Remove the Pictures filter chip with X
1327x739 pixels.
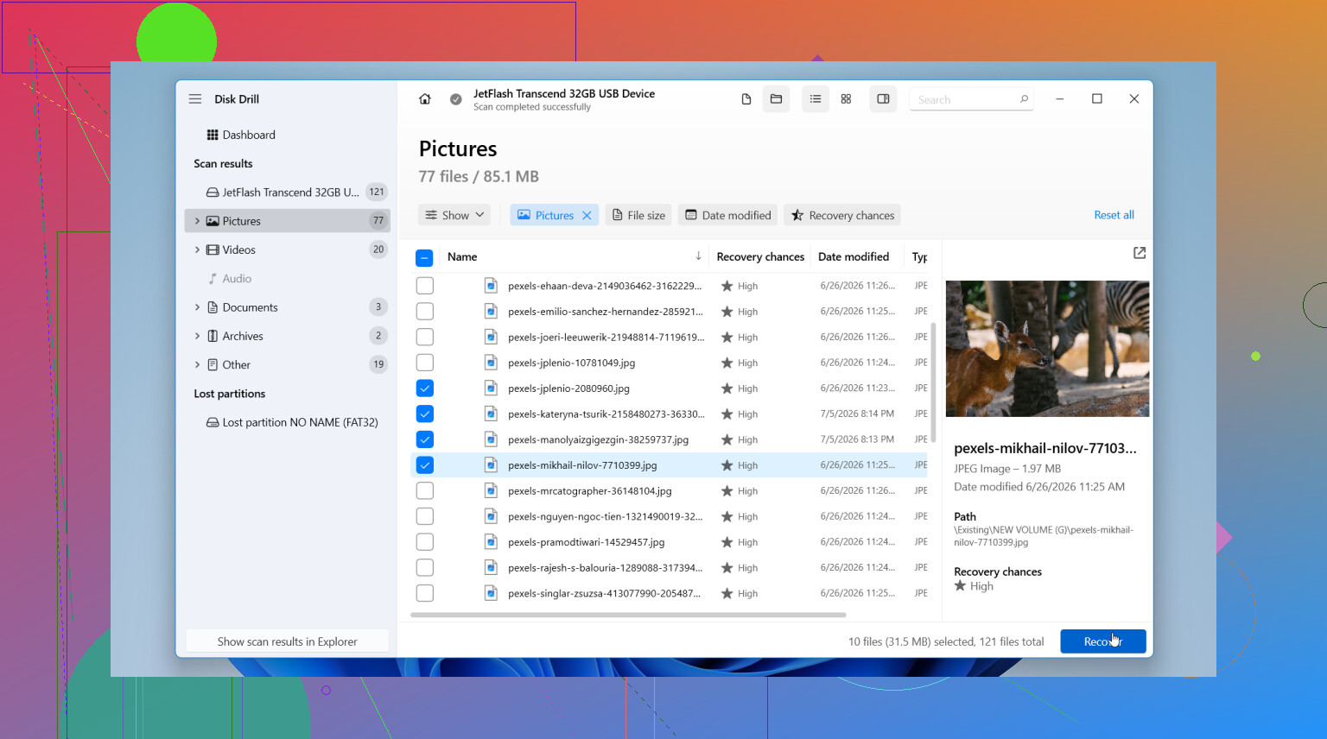coord(587,216)
